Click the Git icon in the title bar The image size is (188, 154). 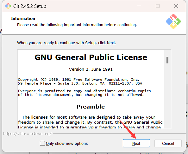(x=8, y=6)
